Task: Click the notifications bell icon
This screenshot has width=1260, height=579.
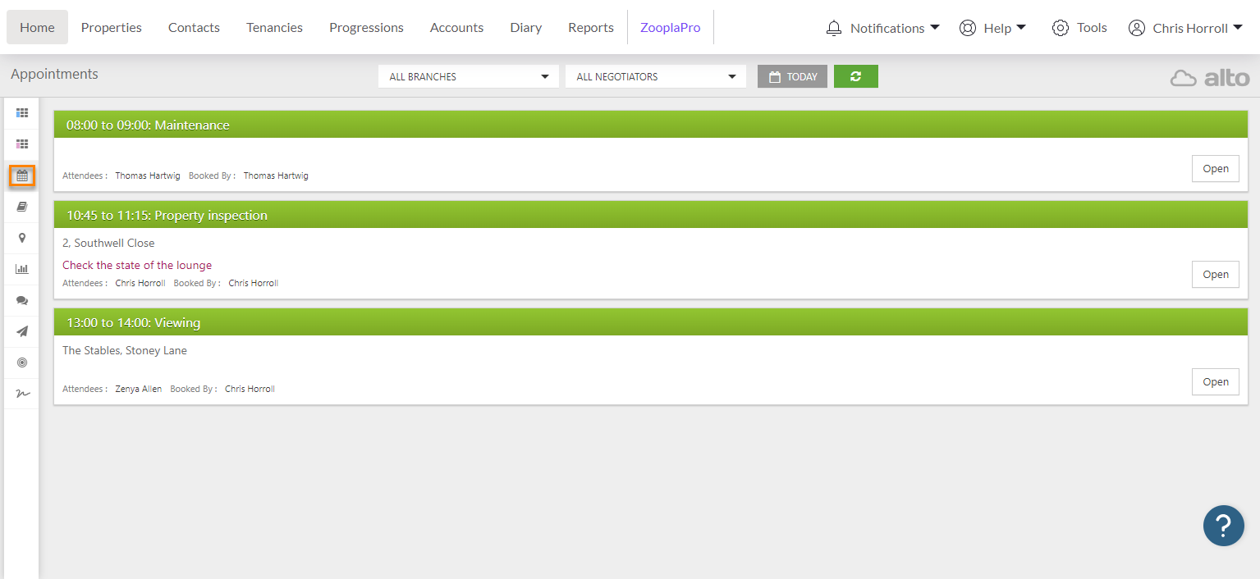Action: (x=834, y=28)
